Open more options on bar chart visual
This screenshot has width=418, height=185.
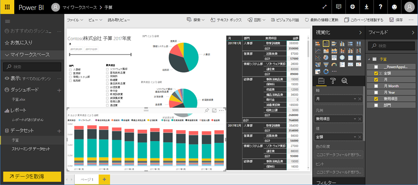click(x=221, y=110)
